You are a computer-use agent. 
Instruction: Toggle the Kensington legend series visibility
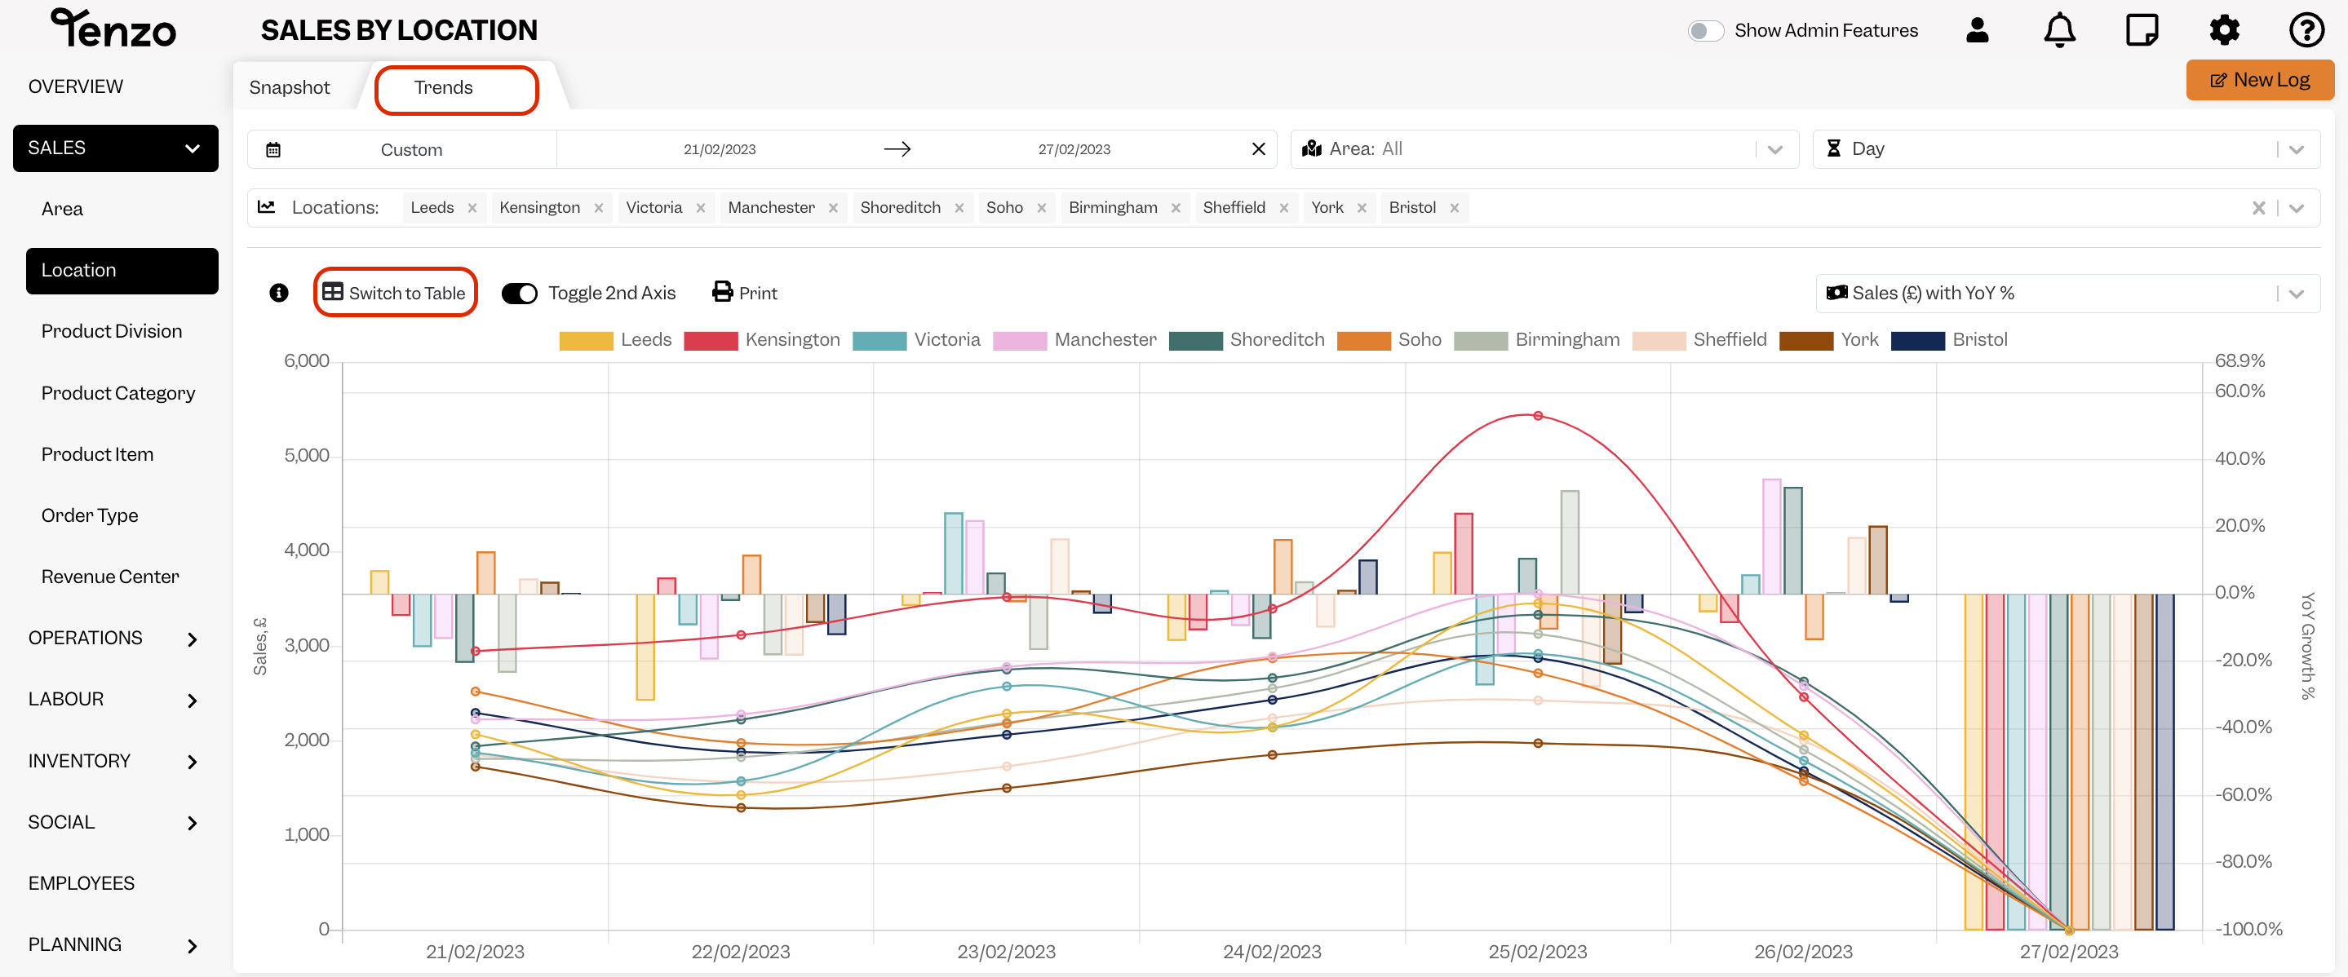pos(762,340)
